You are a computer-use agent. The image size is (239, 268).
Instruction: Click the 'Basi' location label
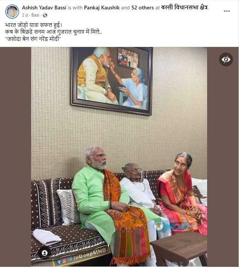coord(35,15)
